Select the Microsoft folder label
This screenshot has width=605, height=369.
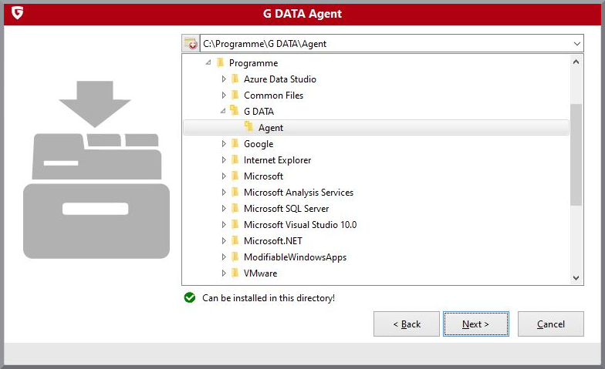click(263, 176)
